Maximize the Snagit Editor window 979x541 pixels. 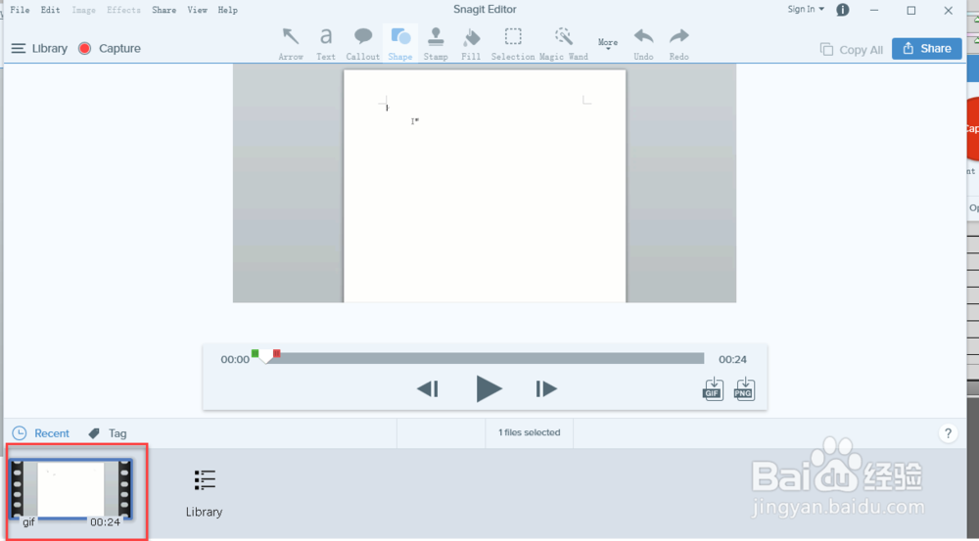[910, 10]
